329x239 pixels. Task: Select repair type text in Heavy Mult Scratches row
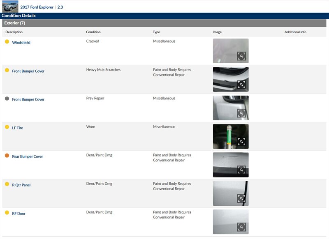point(172,72)
